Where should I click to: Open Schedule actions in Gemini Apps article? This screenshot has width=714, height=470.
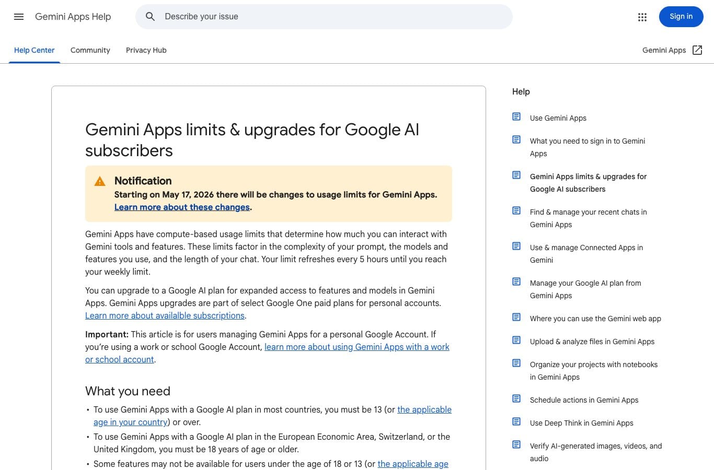584,400
